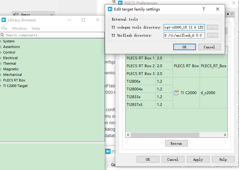
Task: Click Cancel in PLECS Preferences window
Action: [173, 159]
